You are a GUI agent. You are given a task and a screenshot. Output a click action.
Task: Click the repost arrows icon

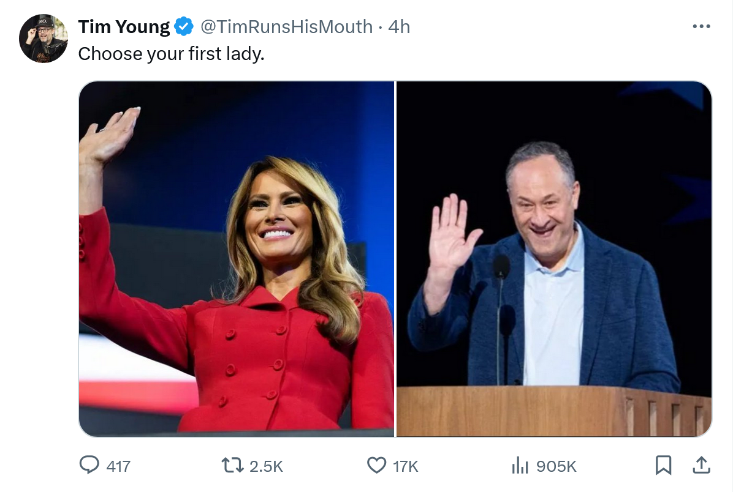pos(233,466)
